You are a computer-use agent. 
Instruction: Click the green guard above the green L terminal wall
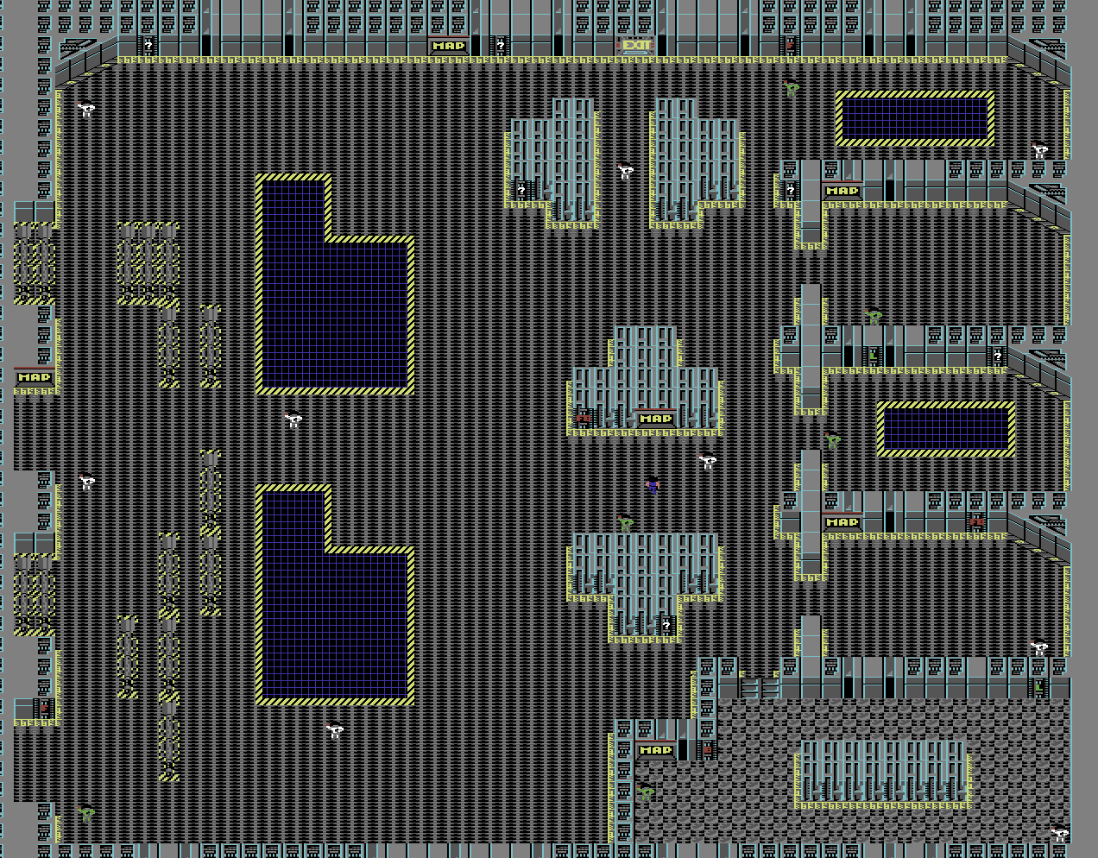click(x=874, y=315)
